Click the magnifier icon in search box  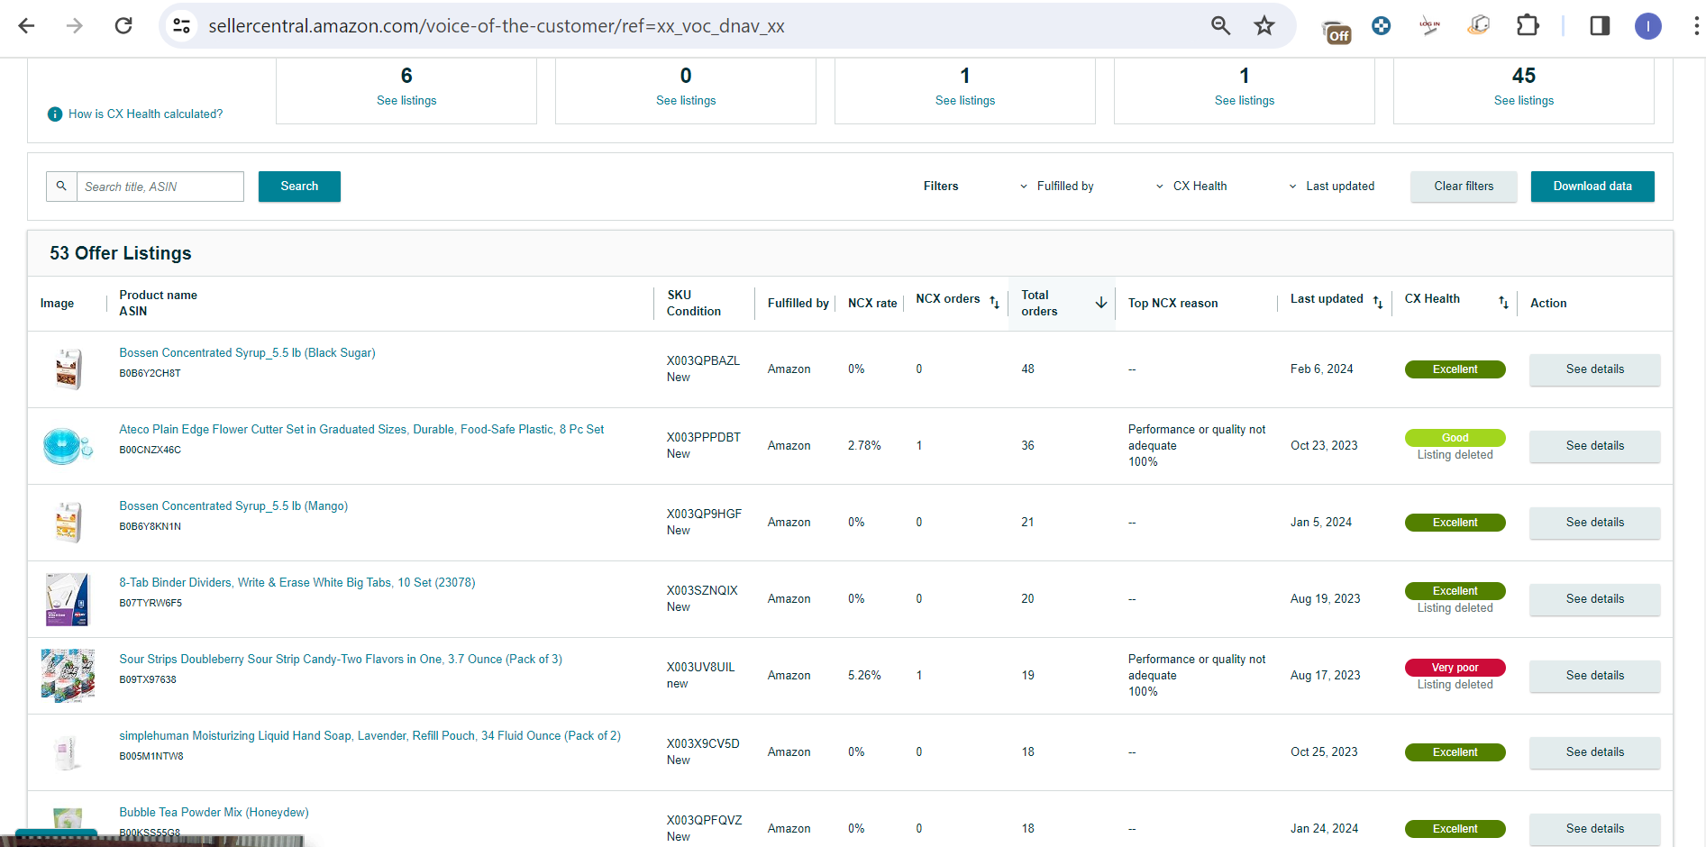click(x=61, y=187)
